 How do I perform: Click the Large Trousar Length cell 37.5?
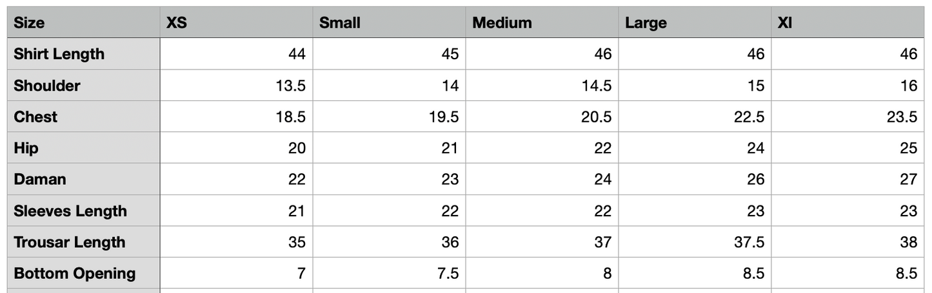[x=695, y=242]
